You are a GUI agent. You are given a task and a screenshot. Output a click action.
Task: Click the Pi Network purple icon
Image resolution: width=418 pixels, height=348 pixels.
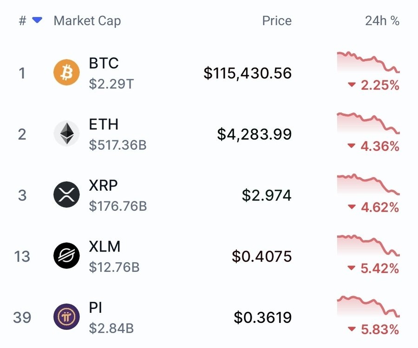(66, 316)
